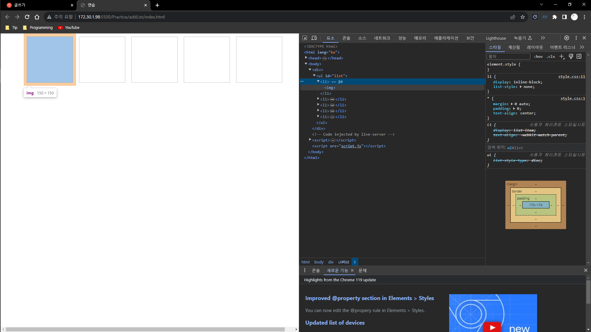Activate the inspect element picker icon
The image size is (591, 332).
pos(305,38)
